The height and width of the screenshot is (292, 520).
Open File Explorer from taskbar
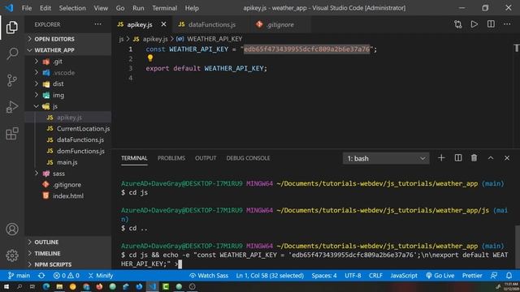59,286
